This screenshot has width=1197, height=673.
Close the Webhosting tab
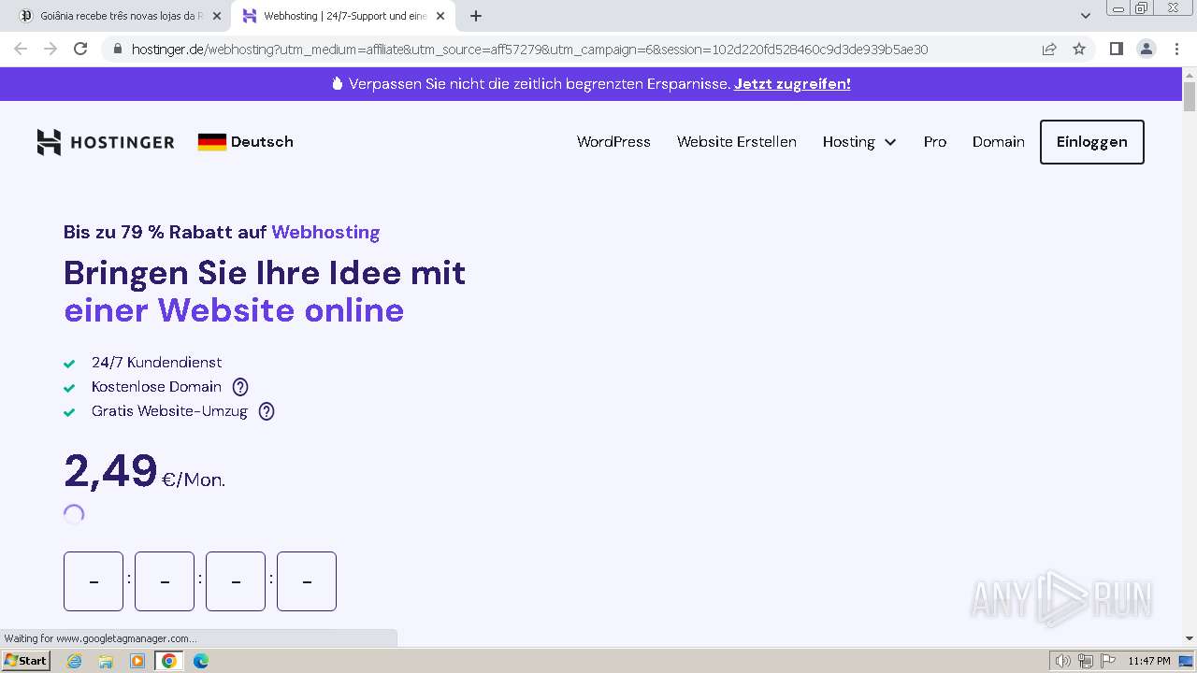pos(440,16)
